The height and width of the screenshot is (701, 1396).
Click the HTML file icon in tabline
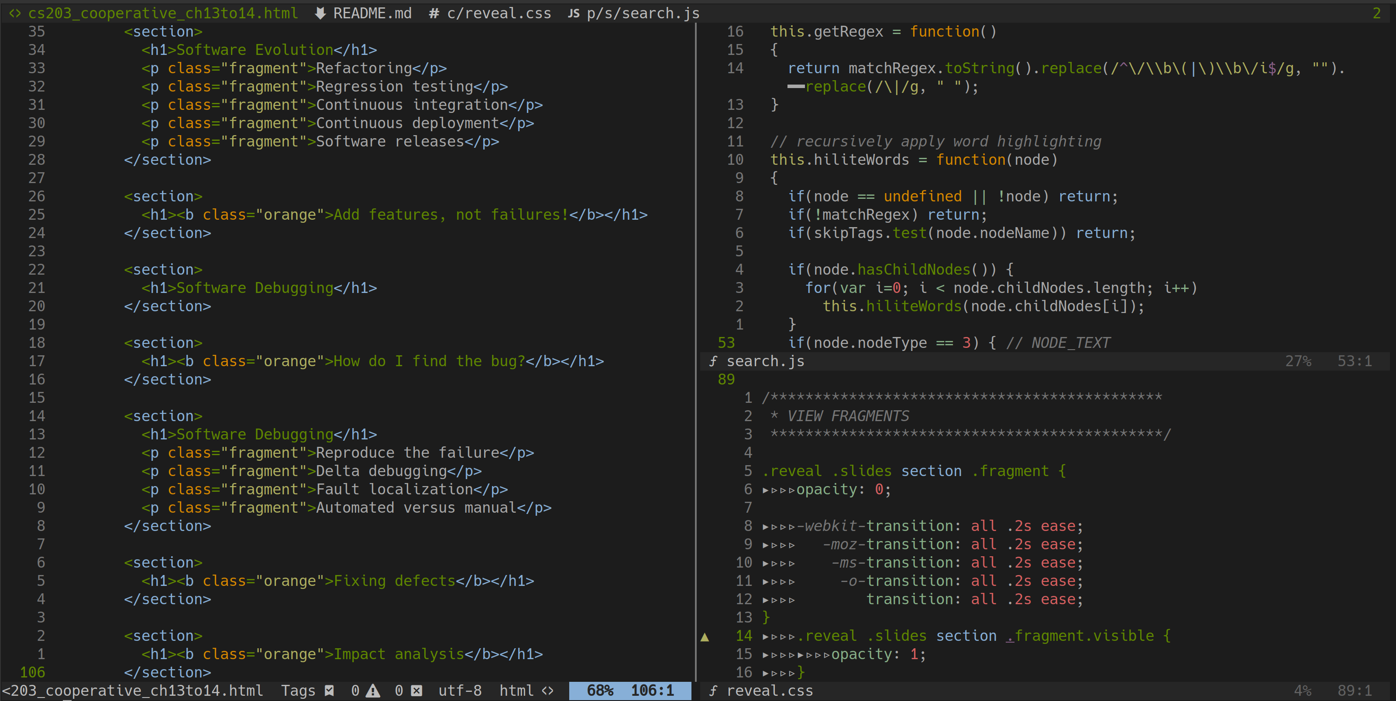15,13
